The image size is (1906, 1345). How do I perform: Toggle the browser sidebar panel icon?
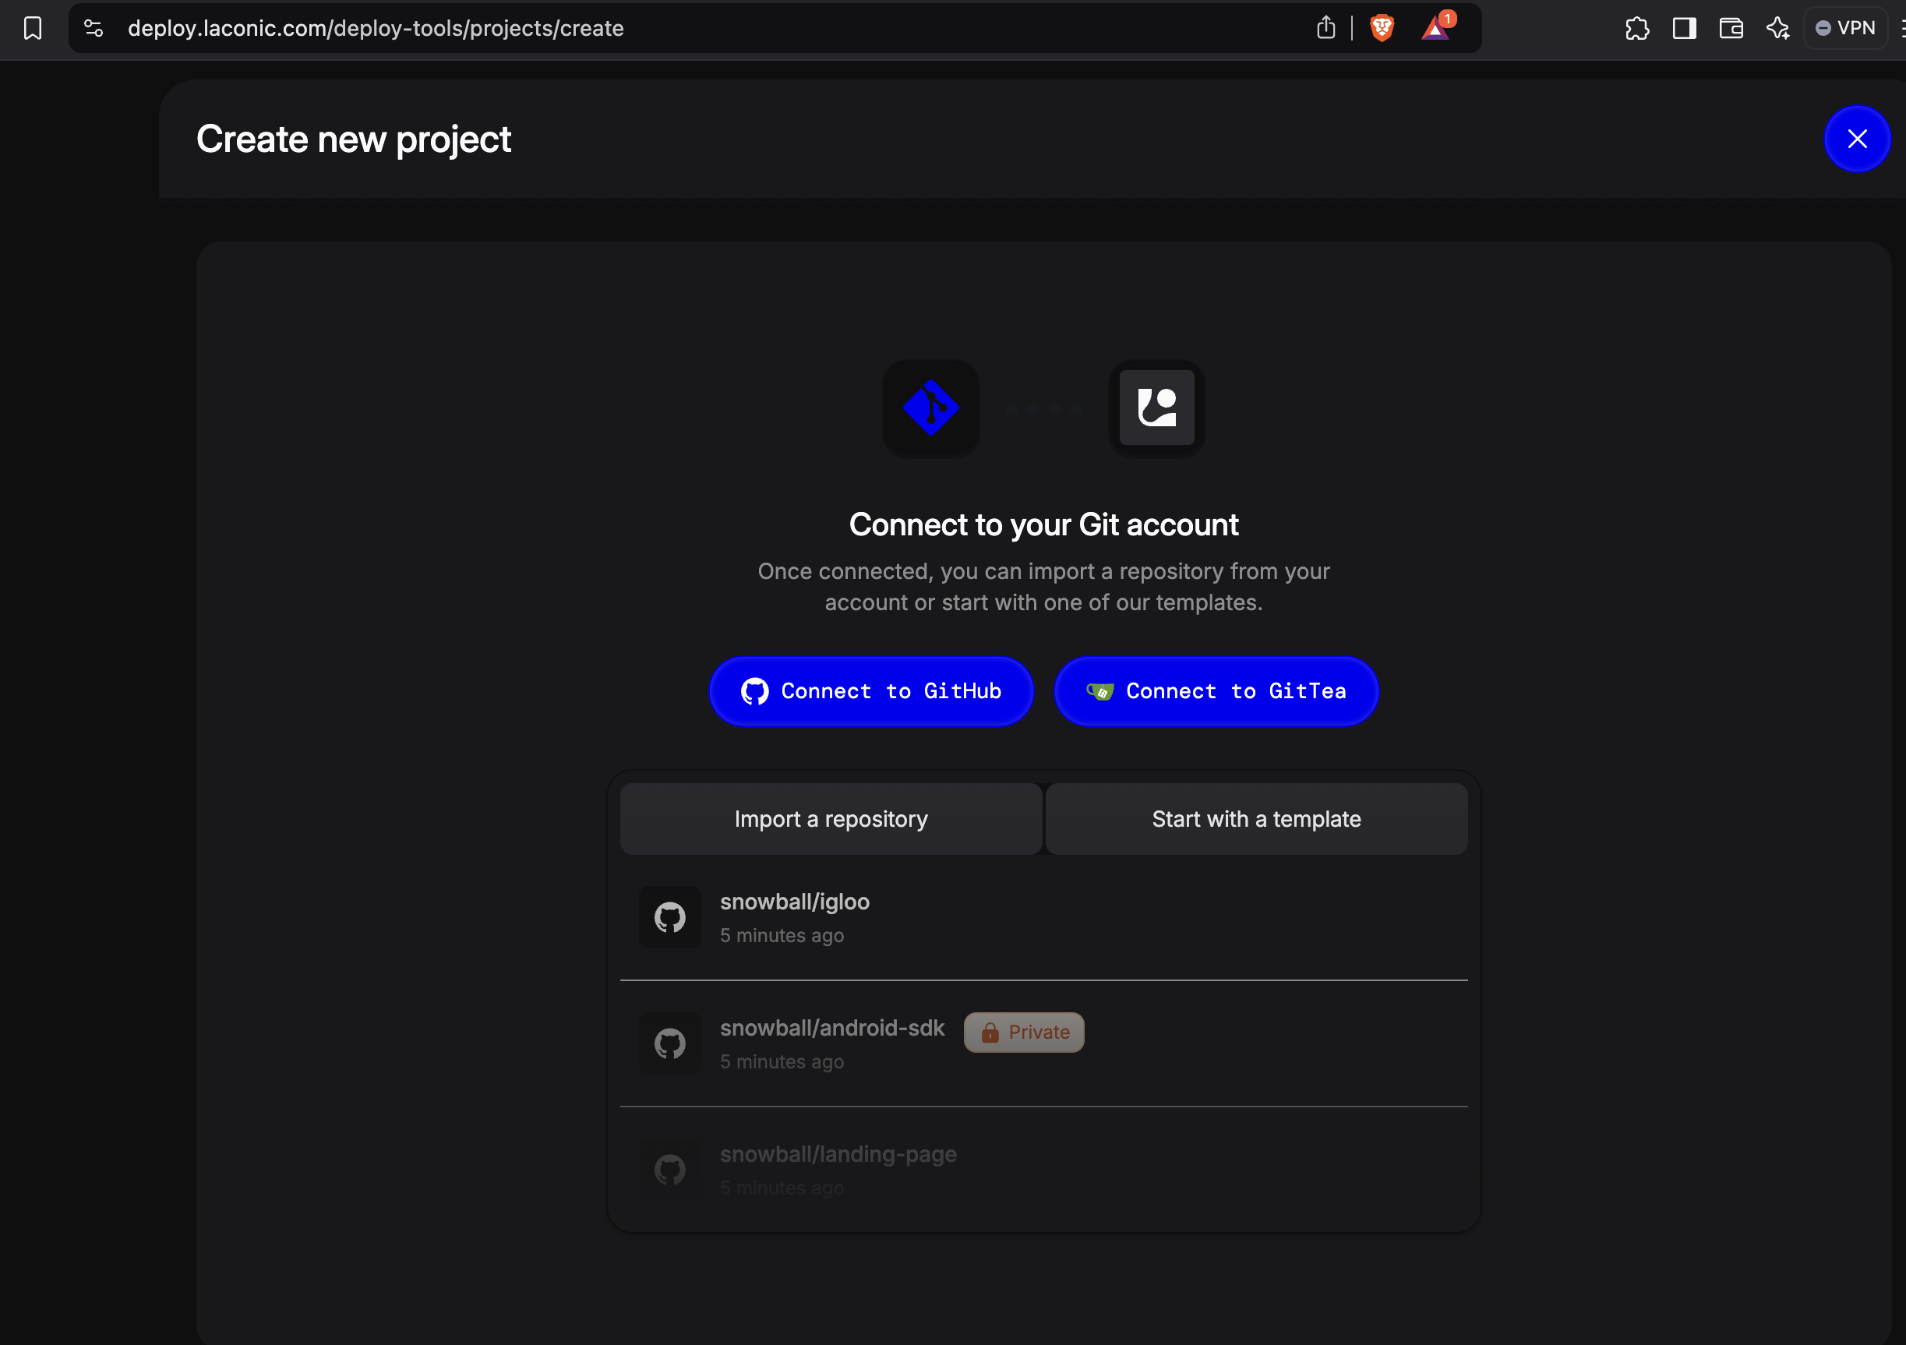pyautogui.click(x=1685, y=28)
